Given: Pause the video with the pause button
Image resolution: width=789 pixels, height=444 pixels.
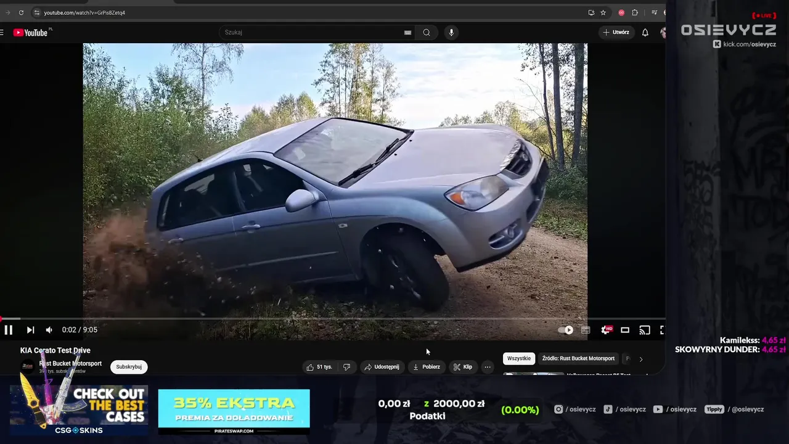Looking at the screenshot, I should 9,330.
